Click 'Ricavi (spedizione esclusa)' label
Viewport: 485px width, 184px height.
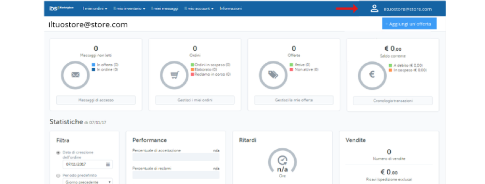(389, 179)
